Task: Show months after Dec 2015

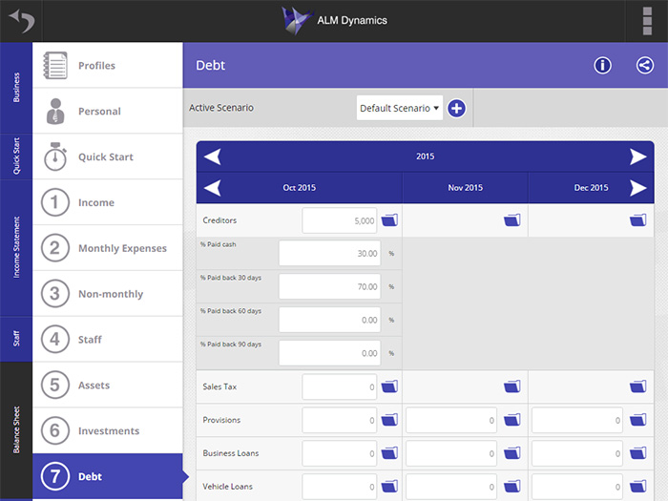Action: (637, 188)
